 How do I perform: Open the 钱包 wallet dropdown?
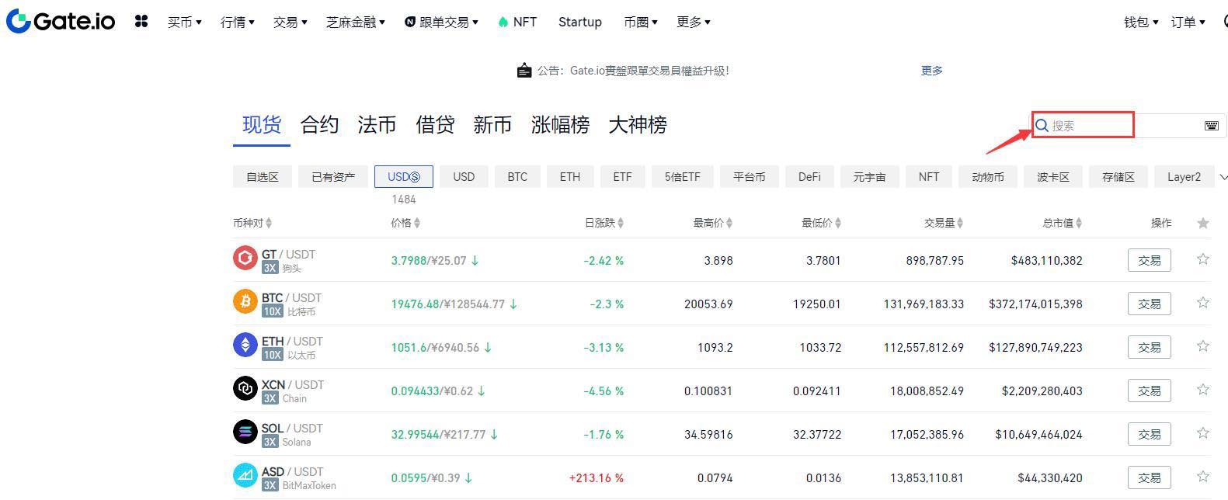tap(1140, 23)
